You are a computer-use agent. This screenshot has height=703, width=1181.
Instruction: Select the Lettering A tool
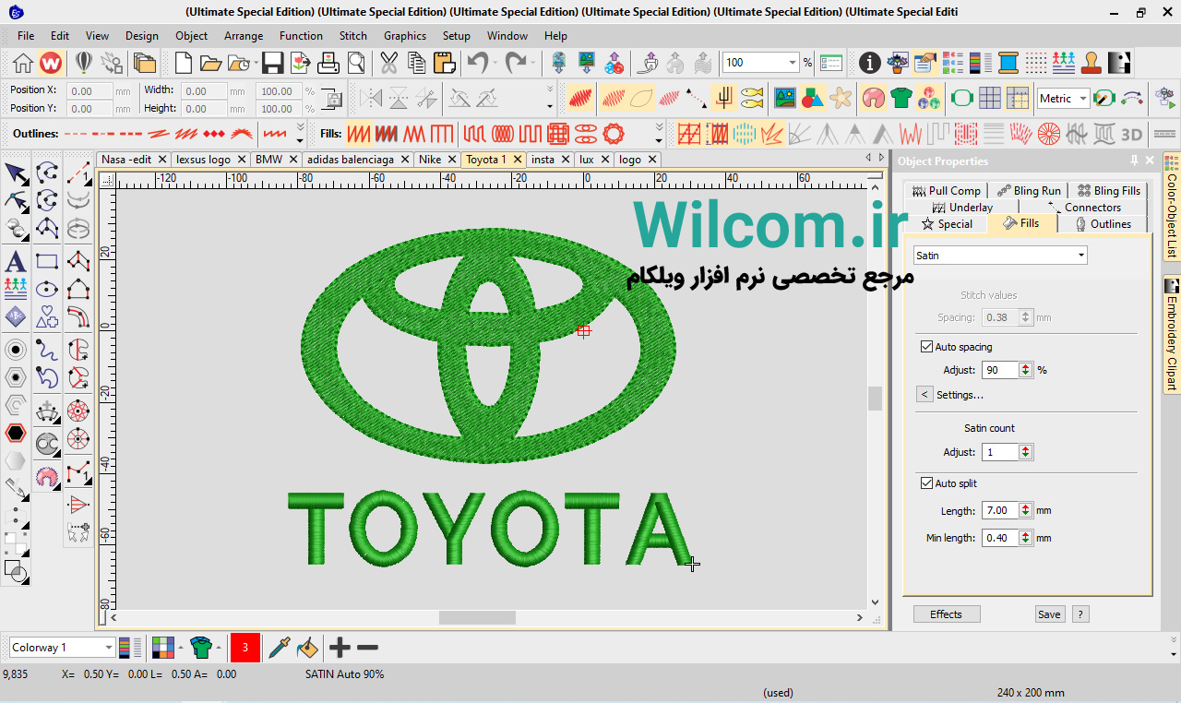[16, 261]
